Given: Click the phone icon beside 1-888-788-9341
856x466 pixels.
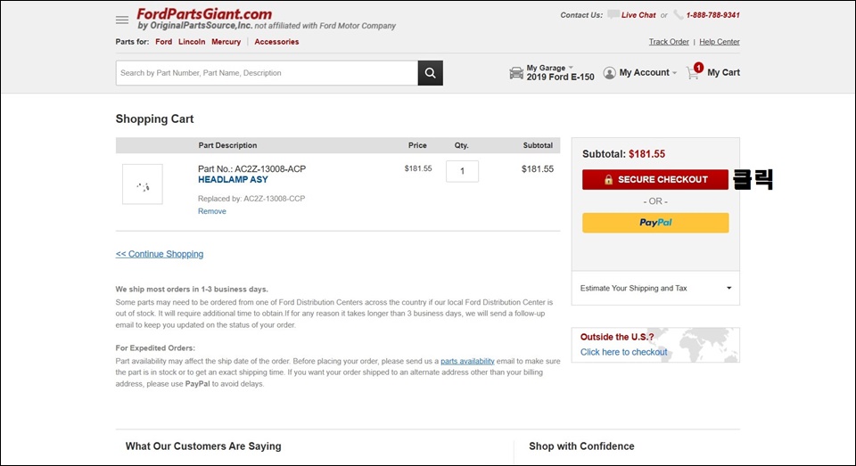Looking at the screenshot, I should pos(679,15).
